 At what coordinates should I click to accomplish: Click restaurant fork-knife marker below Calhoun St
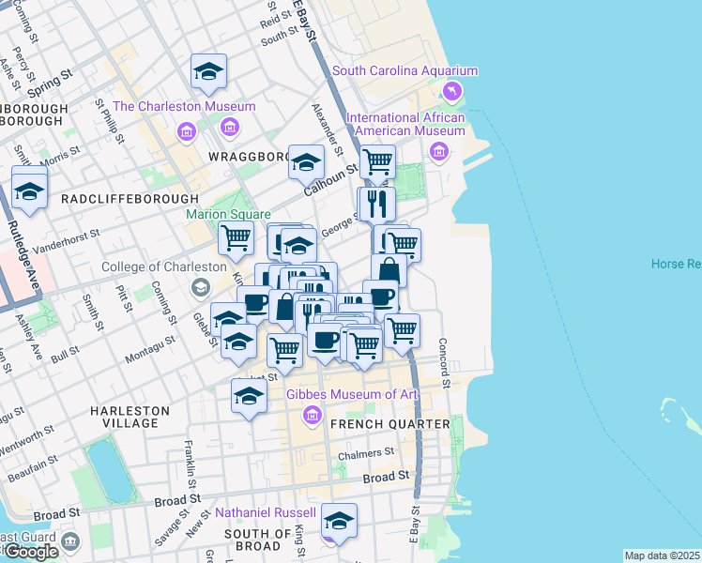tap(377, 205)
